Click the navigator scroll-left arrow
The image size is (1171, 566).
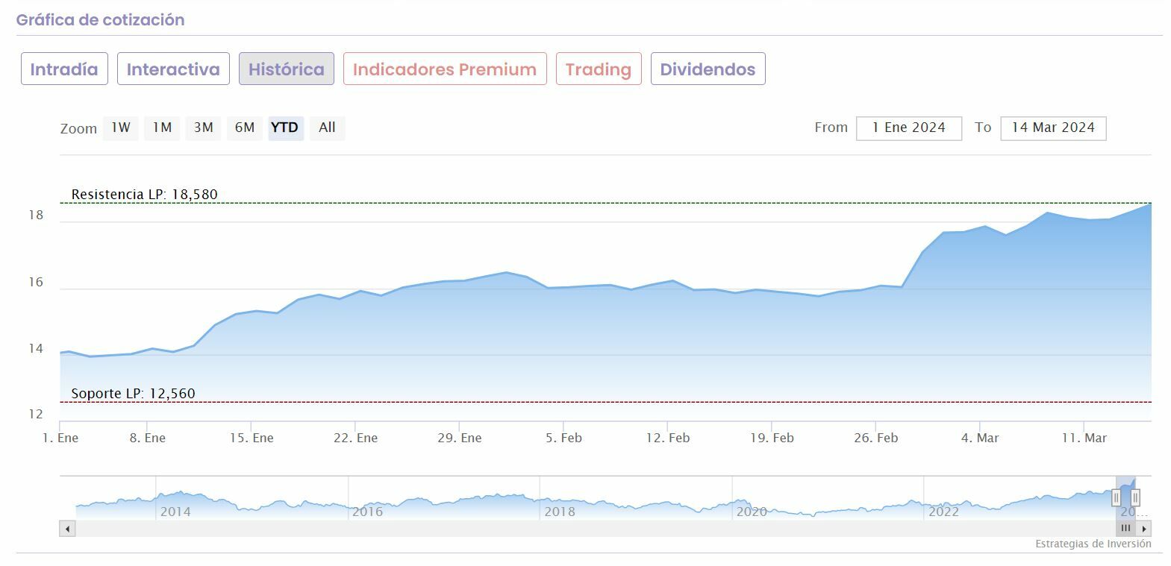pos(68,529)
